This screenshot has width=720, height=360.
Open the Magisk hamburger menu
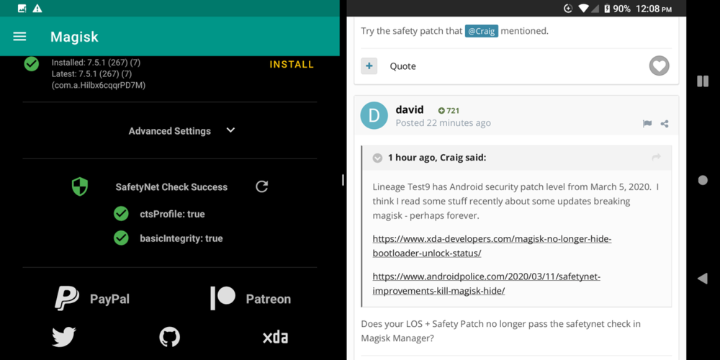click(19, 37)
